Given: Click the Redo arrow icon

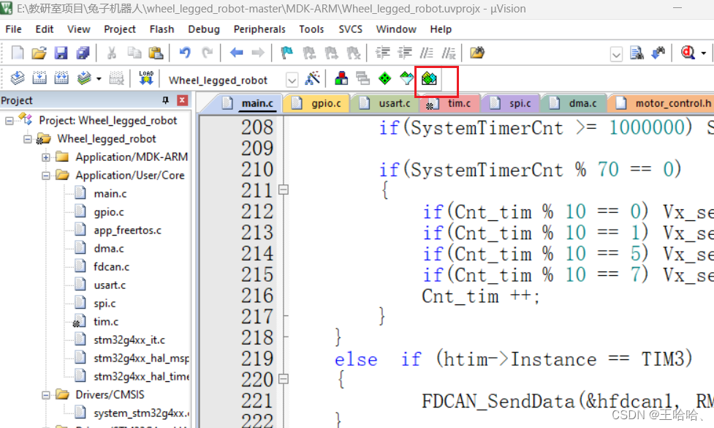Looking at the screenshot, I should 208,53.
